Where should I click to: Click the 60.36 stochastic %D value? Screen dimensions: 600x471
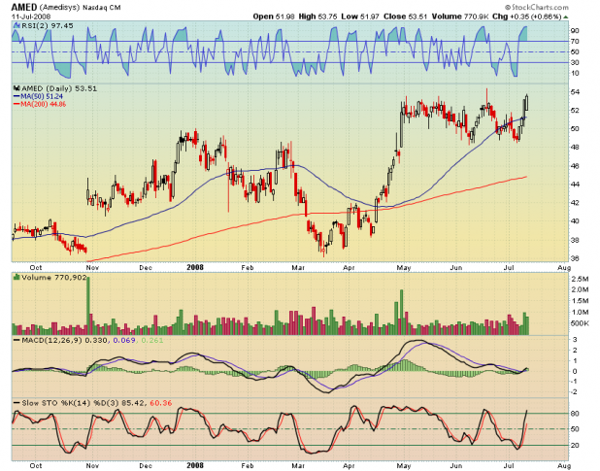pyautogui.click(x=161, y=403)
